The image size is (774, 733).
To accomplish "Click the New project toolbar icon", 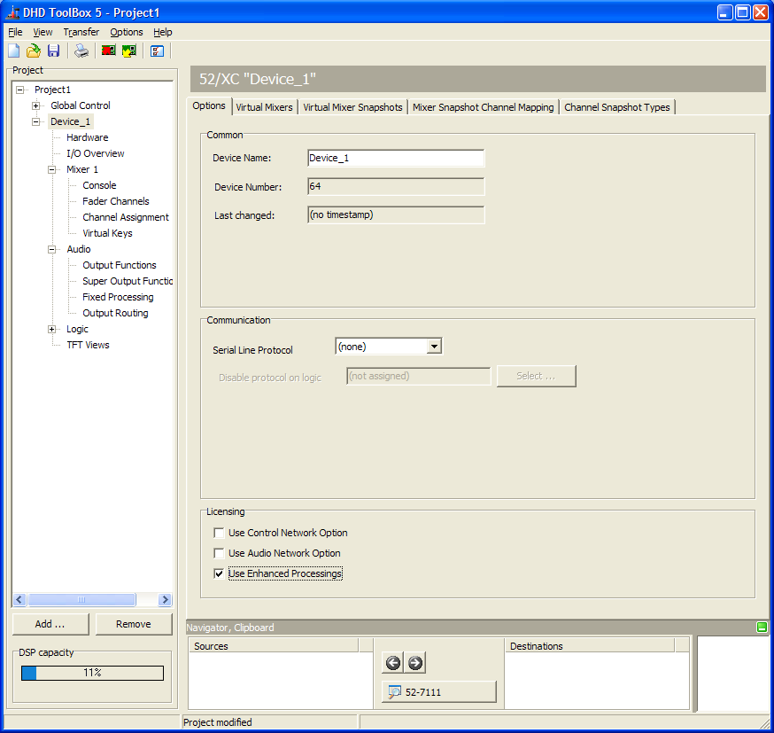I will (x=14, y=51).
